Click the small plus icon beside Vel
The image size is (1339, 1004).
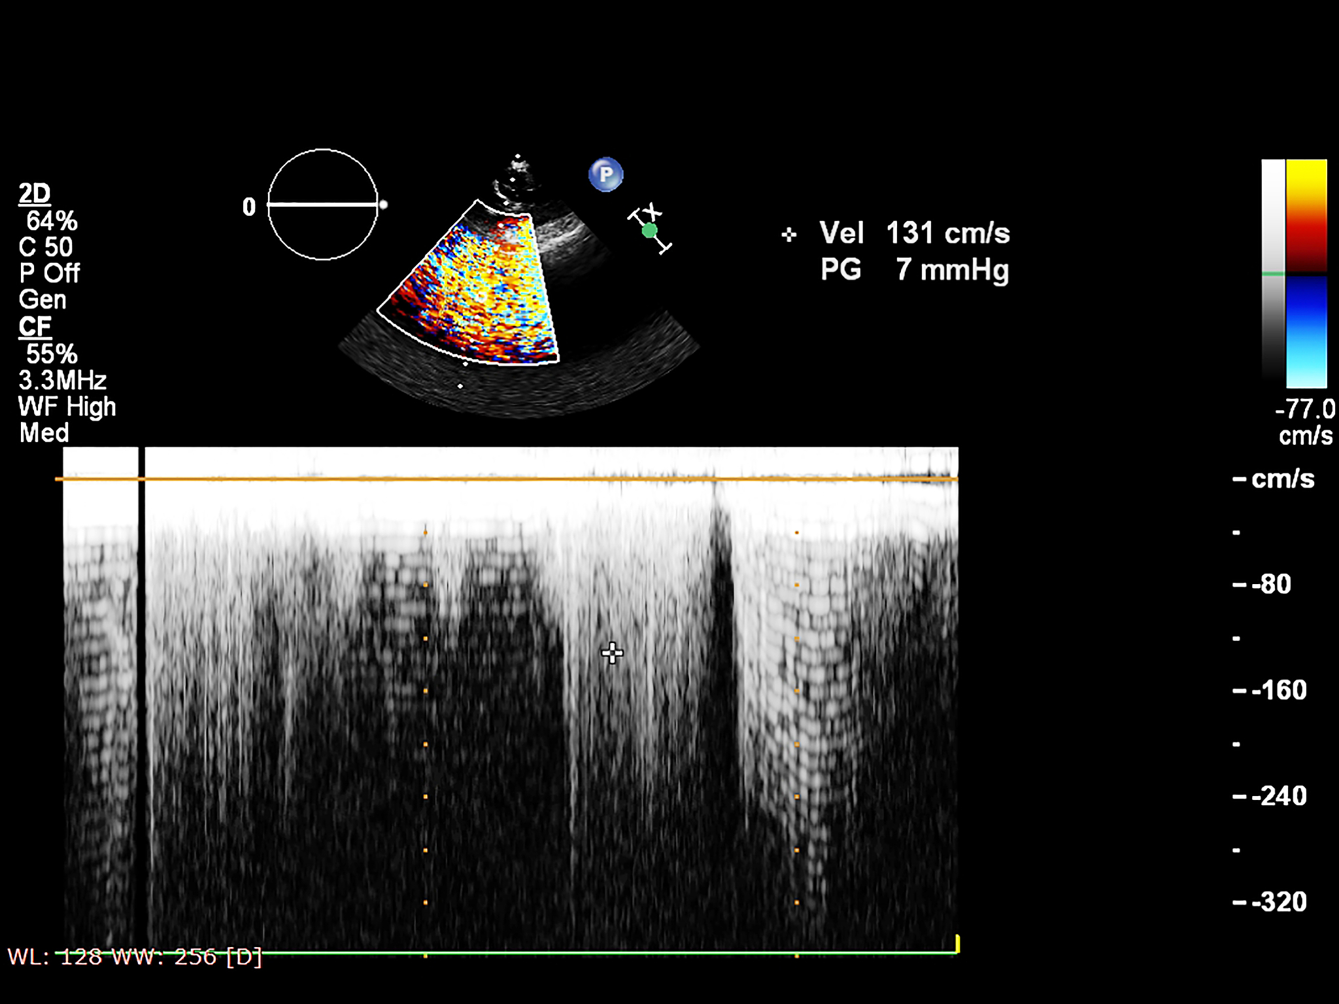[x=788, y=235]
